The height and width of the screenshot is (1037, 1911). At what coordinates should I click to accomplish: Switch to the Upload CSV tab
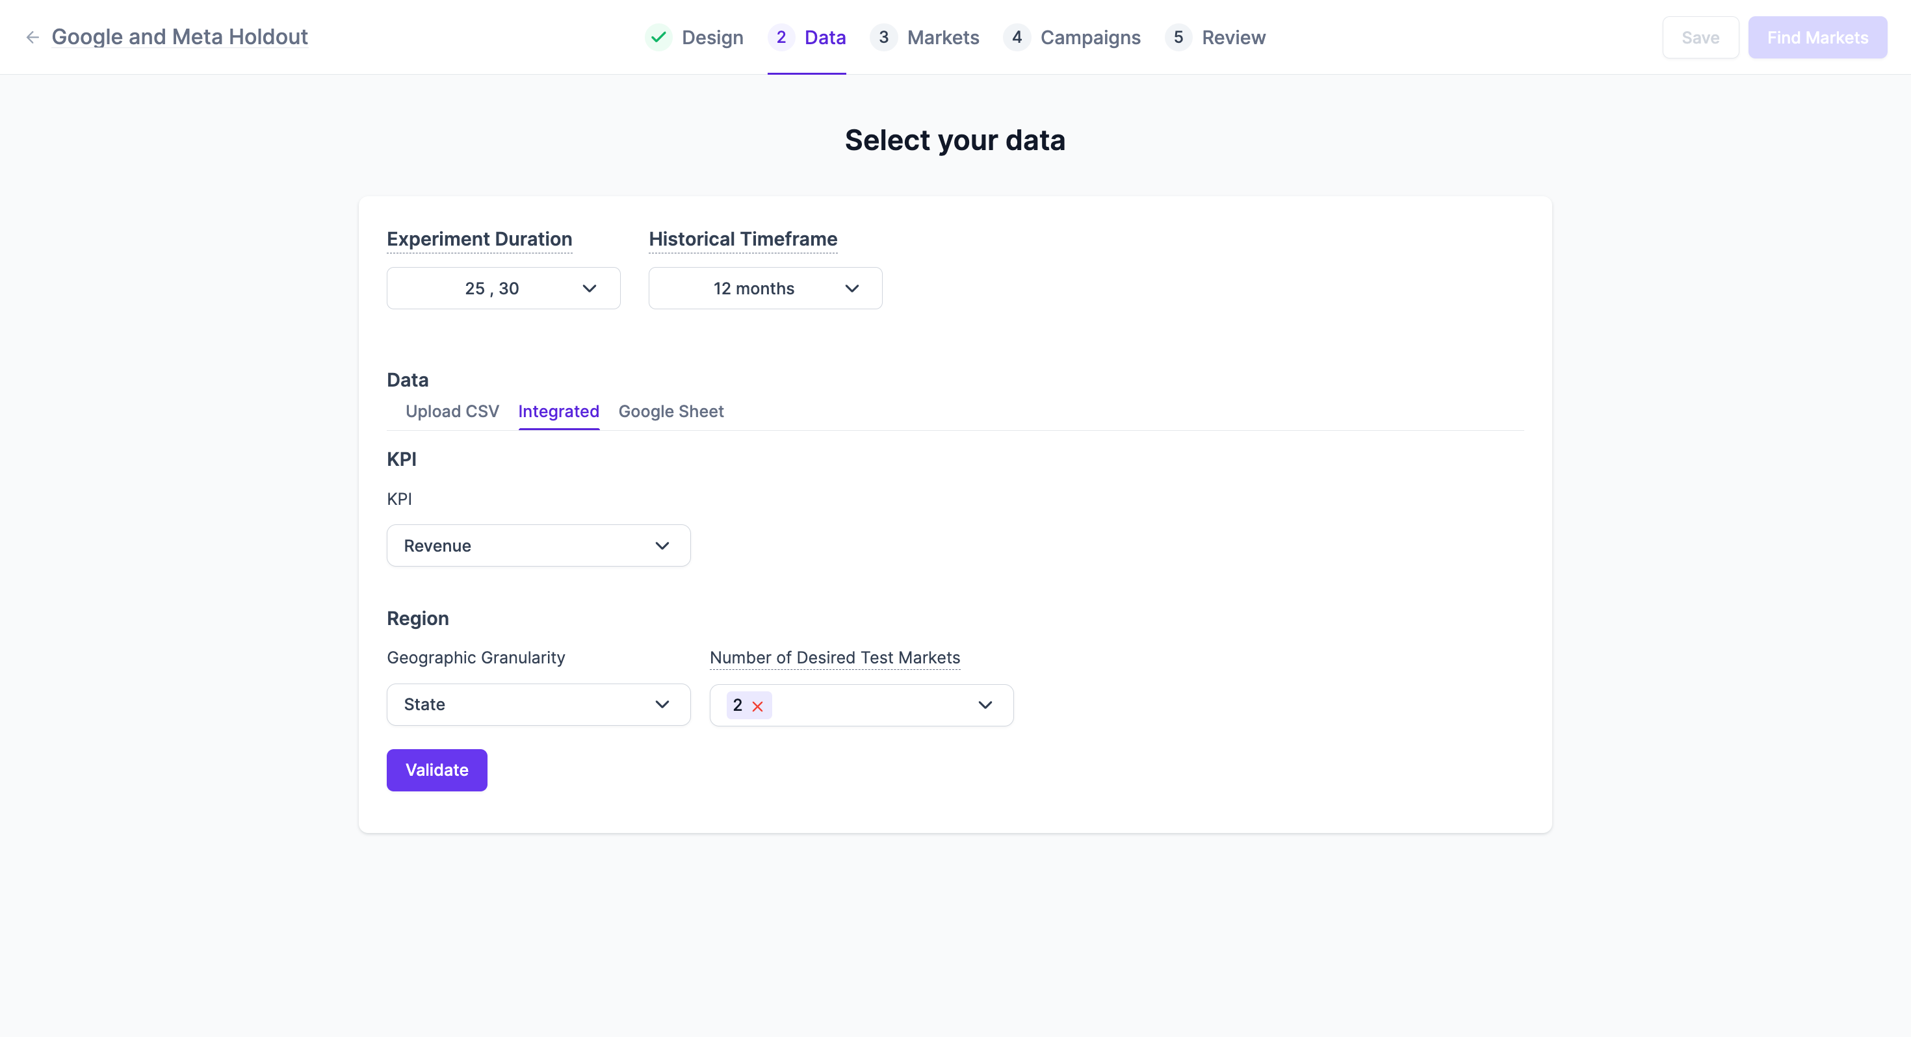pyautogui.click(x=452, y=412)
